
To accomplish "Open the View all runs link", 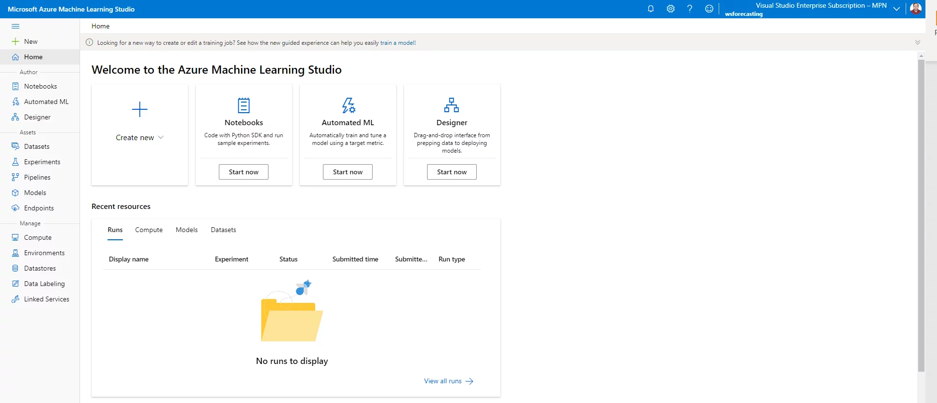I will tap(449, 381).
